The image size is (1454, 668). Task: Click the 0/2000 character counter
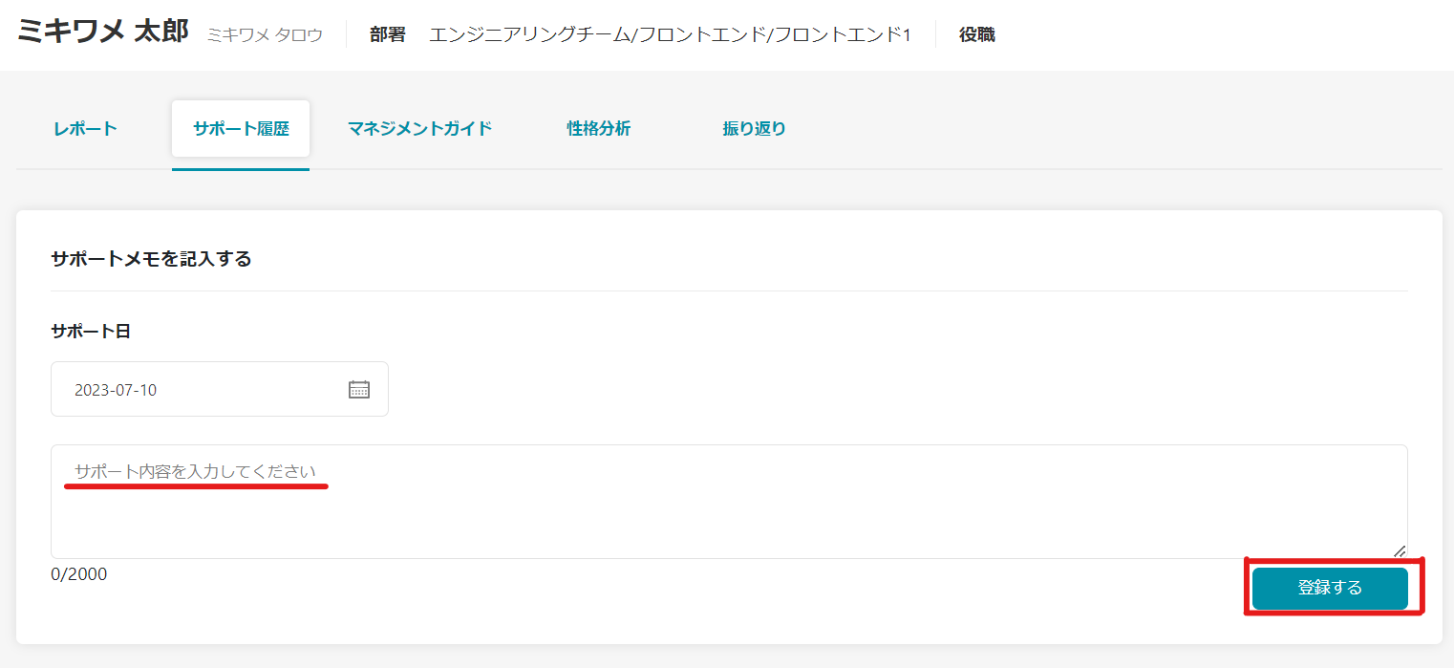pos(79,574)
